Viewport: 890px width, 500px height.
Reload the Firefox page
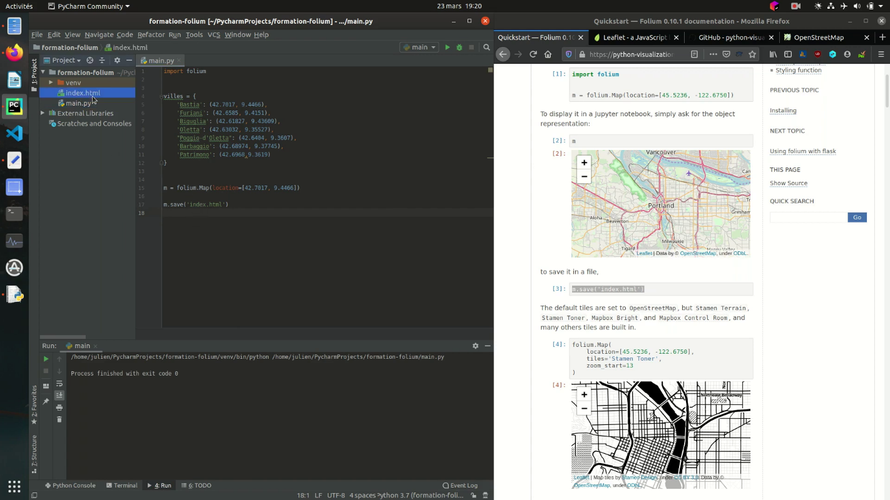(533, 54)
